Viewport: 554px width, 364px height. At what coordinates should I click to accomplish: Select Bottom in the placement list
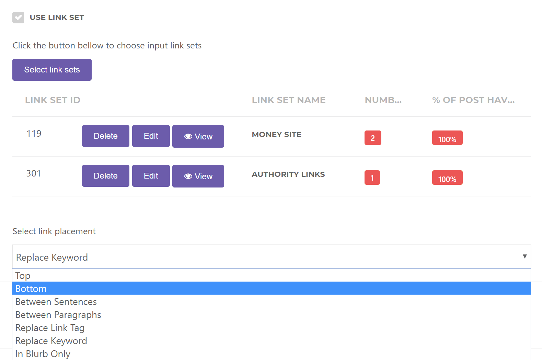click(x=31, y=288)
